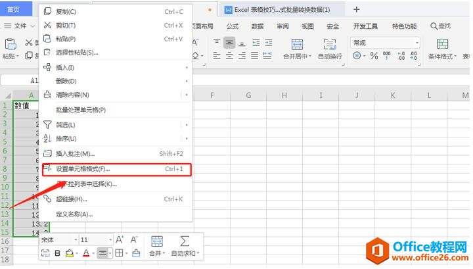Apply thousands separator format

pos(387,55)
